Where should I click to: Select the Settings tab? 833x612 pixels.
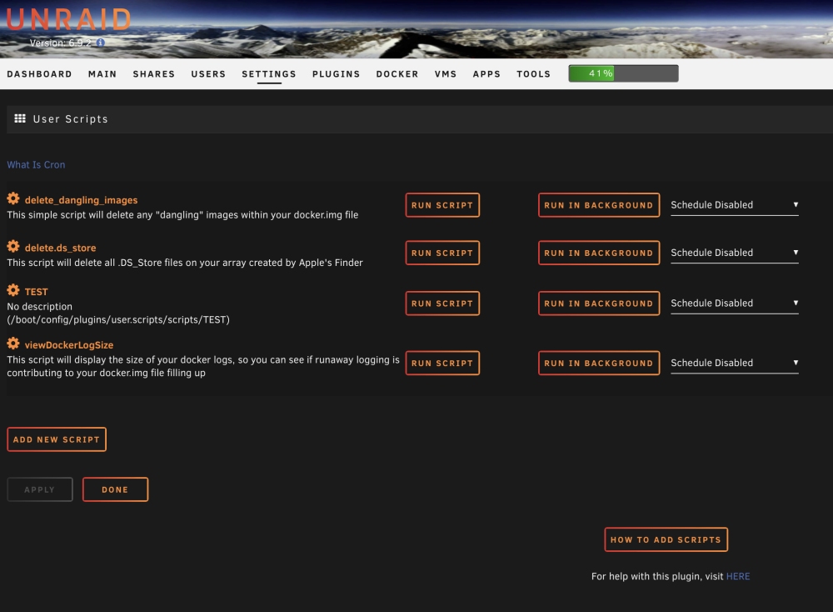click(269, 74)
